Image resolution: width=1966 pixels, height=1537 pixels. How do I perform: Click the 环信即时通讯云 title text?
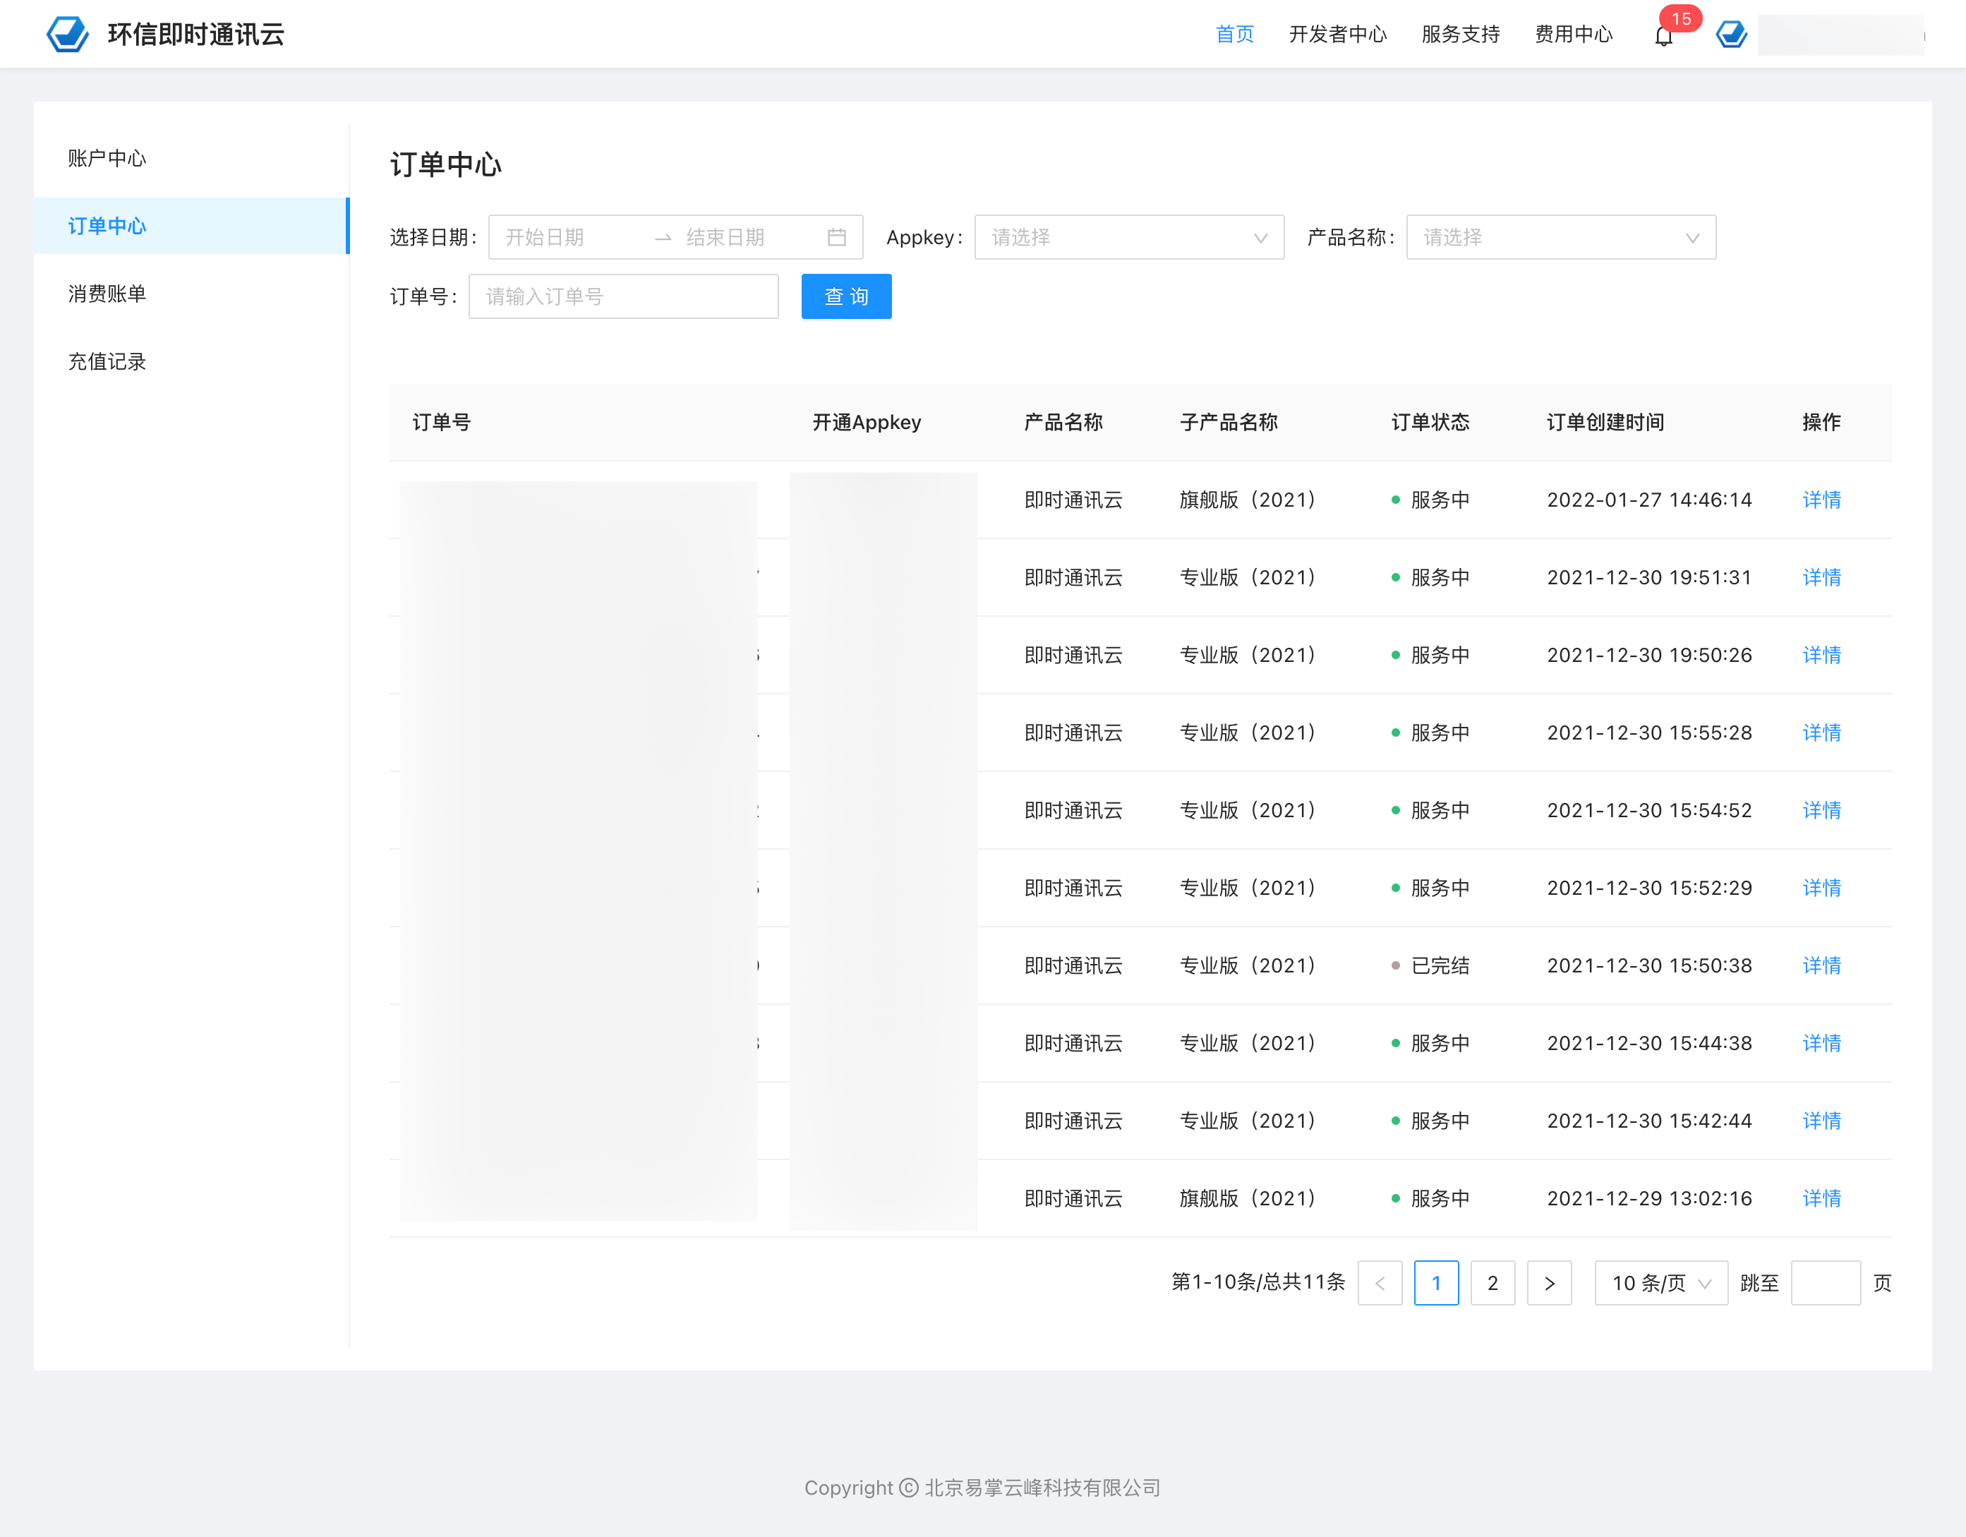196,34
